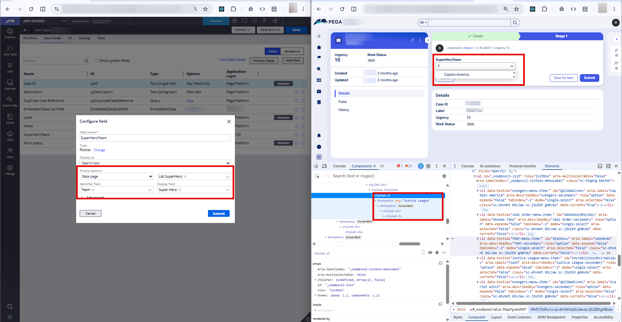Click Submit in Configure field dialog

pyautogui.click(x=219, y=214)
